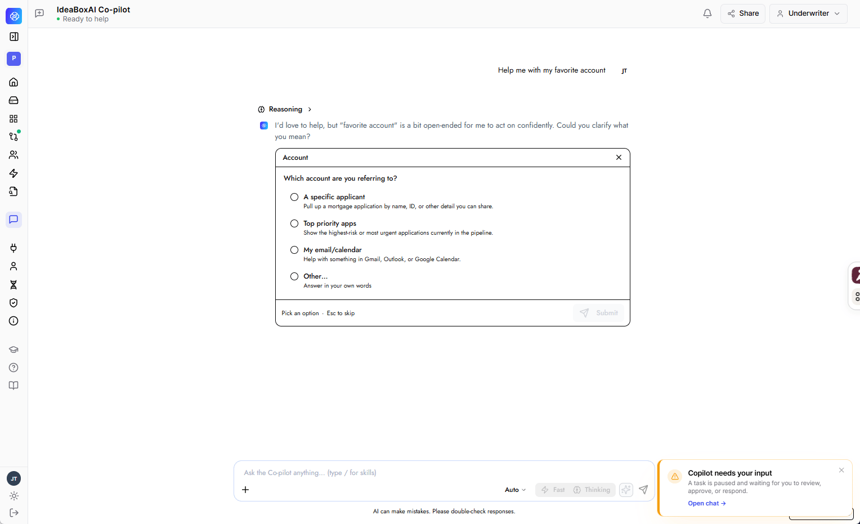This screenshot has width=860, height=524.
Task: Toggle the sidebar panel collapse icon
Action: click(14, 37)
